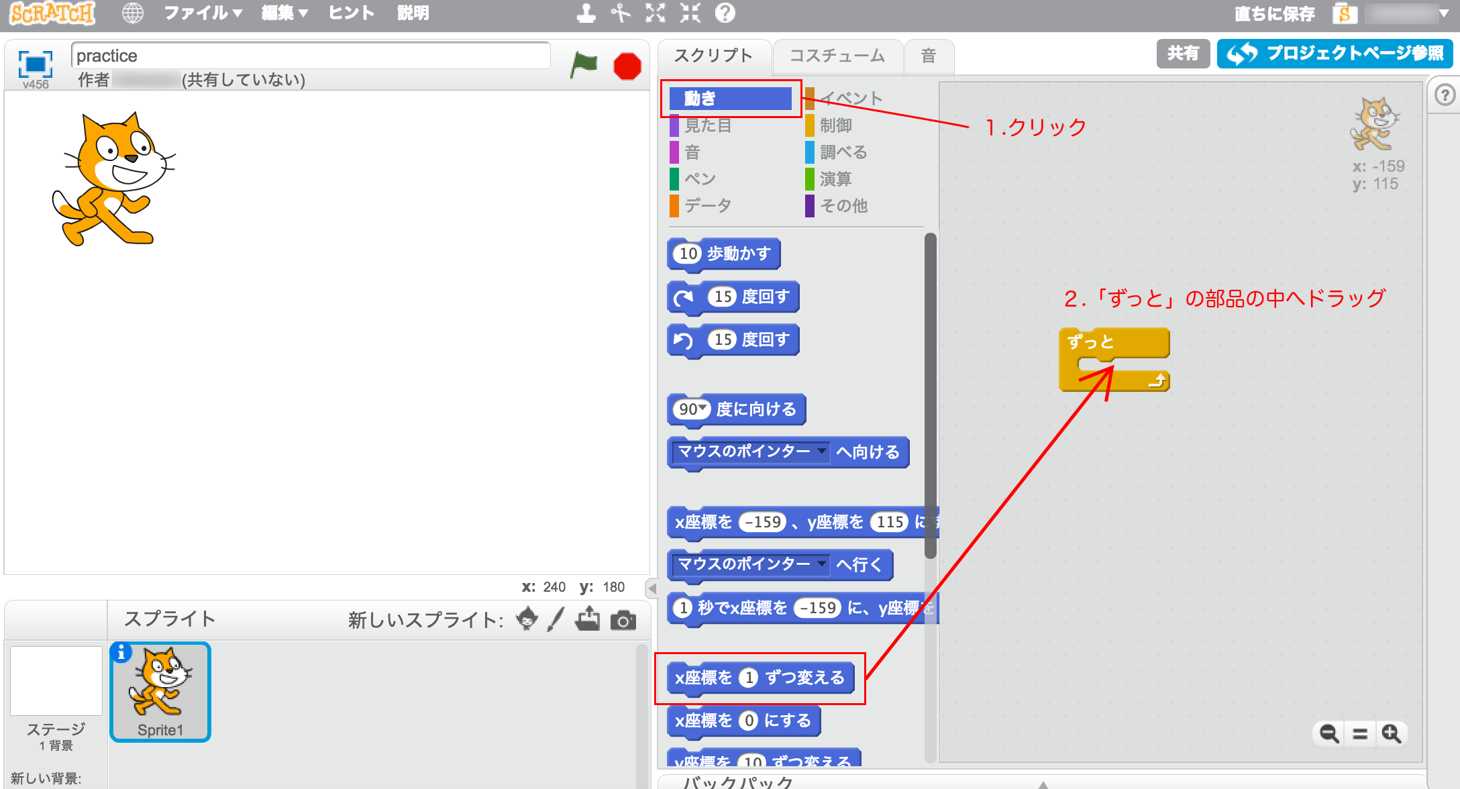Open the help panel question mark at right
The width and height of the screenshot is (1460, 789).
pos(1445,95)
